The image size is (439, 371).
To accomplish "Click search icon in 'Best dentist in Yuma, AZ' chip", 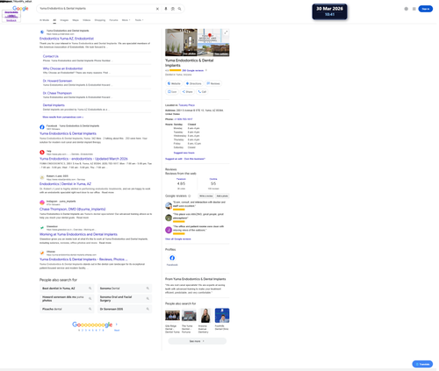I will pos(90,289).
